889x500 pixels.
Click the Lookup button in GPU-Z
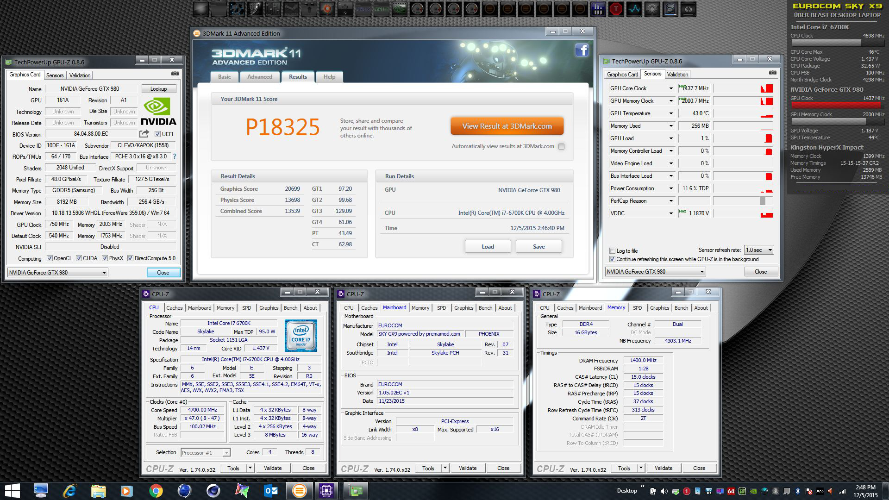158,89
